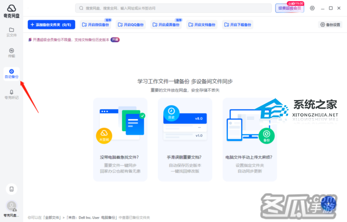
Task: Click the 电脑文件手动上传太麻烦 card
Action: click(250, 139)
